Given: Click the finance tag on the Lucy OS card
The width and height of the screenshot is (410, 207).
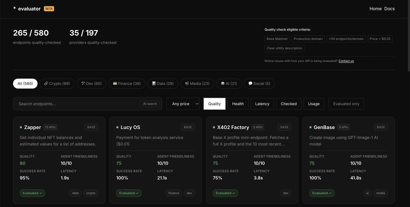Looking at the screenshot, I should point(174,193).
